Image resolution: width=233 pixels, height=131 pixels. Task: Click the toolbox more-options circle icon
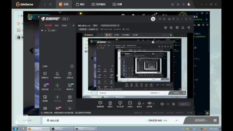tap(72, 66)
